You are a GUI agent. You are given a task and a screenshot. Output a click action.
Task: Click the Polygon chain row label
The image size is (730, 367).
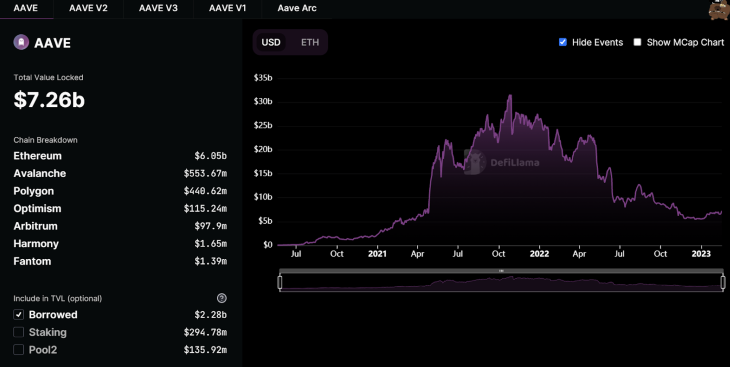click(33, 191)
